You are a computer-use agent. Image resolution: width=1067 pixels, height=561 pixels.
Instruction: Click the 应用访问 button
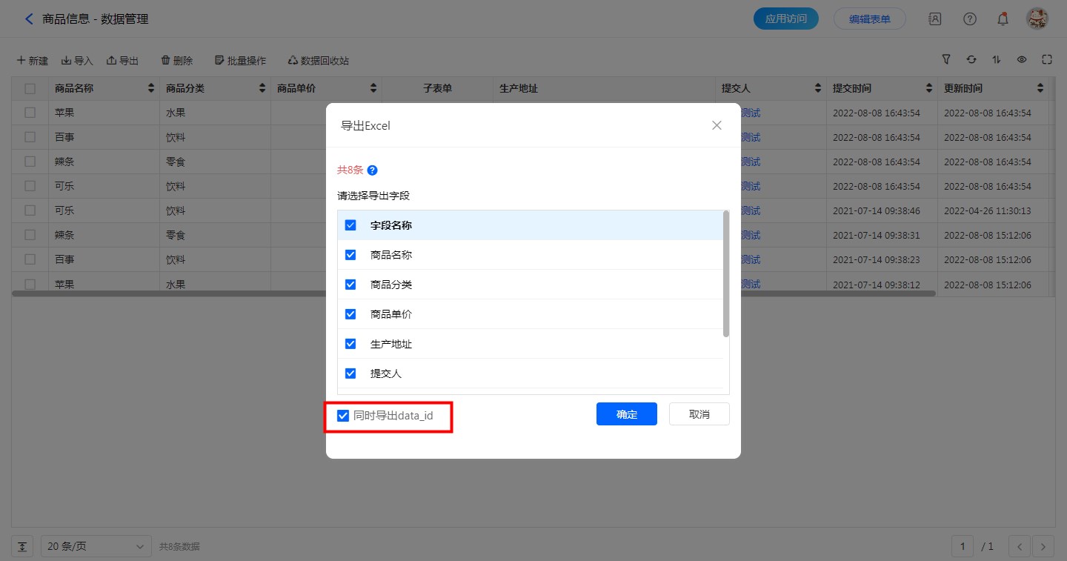tap(785, 19)
